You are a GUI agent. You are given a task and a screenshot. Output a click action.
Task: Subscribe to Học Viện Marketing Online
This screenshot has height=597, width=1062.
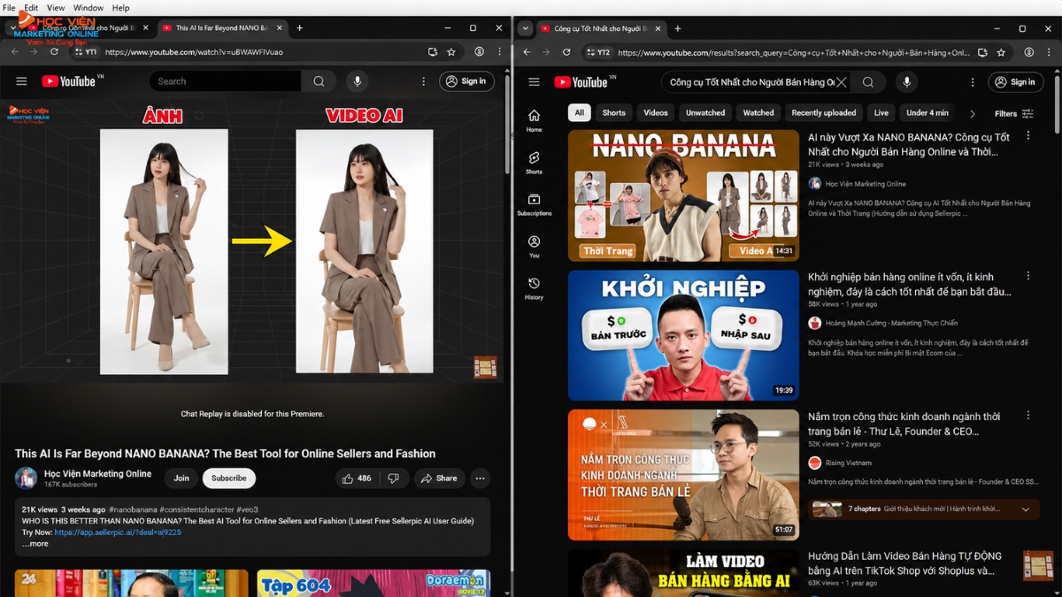229,478
